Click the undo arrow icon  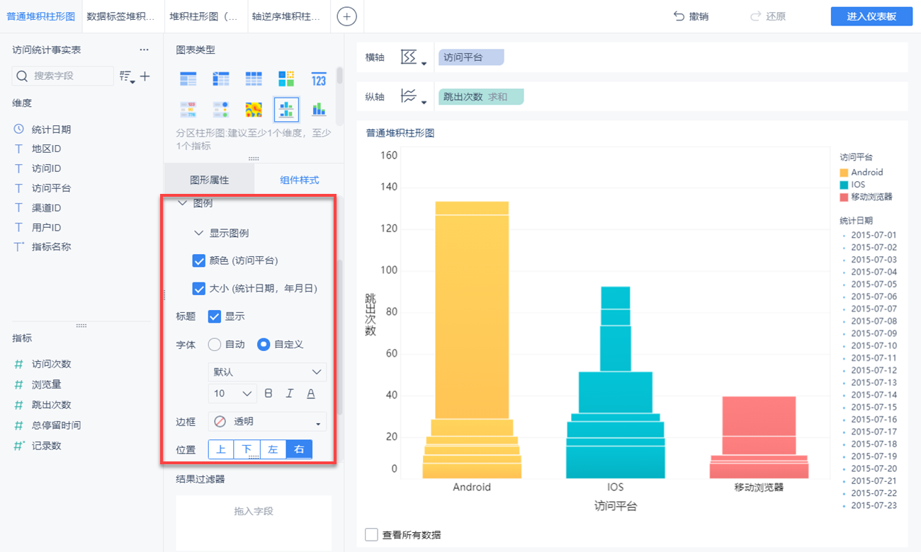point(679,16)
